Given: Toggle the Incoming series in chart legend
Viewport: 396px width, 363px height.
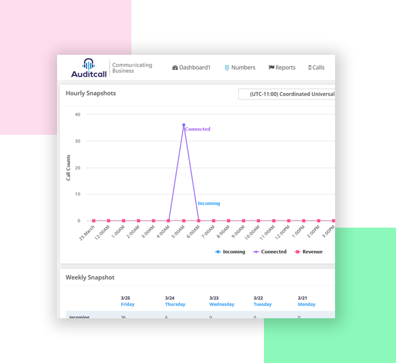Looking at the screenshot, I should coord(230,252).
